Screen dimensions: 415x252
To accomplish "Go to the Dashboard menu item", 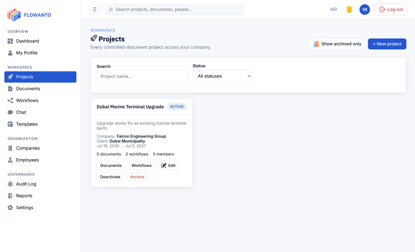I will pos(40,41).
